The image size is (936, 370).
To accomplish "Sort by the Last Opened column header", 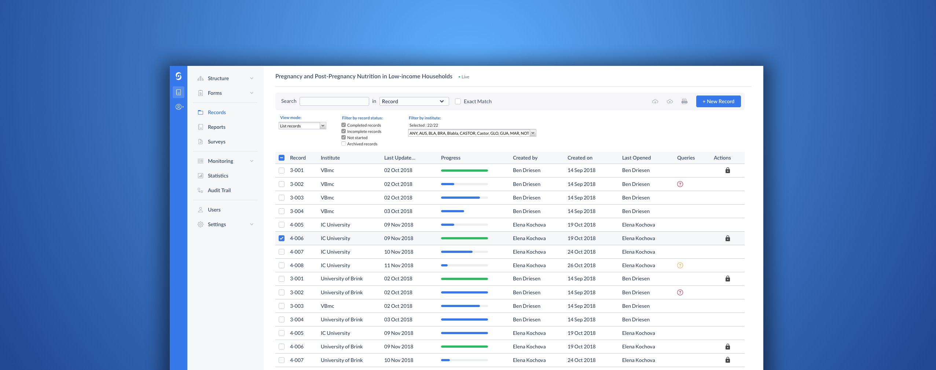I will 636,158.
